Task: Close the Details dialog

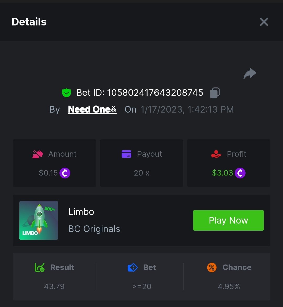Action: (264, 22)
